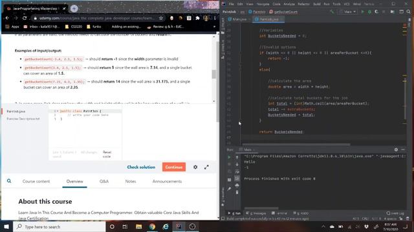Switch to the Main.java editor tab

coord(239,19)
